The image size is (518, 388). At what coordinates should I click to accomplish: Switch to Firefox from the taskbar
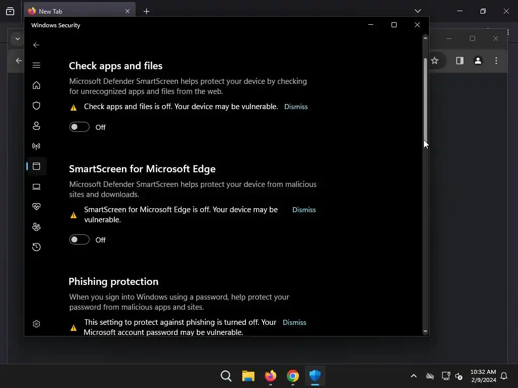pyautogui.click(x=271, y=376)
